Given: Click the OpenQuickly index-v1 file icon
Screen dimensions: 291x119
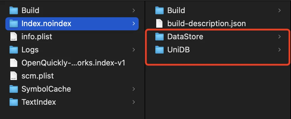Looking at the screenshot, I should pyautogui.click(x=14, y=63).
